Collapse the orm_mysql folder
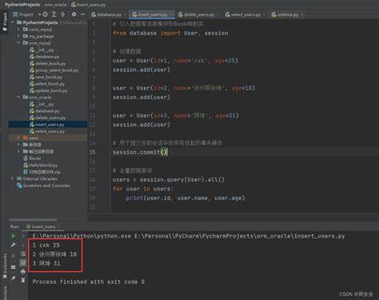This screenshot has height=300, width=379. click(18, 42)
